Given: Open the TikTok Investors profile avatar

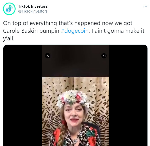Looking at the screenshot, I should 9,9.
